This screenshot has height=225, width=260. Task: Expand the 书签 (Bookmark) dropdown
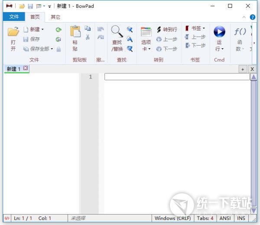click(x=204, y=28)
